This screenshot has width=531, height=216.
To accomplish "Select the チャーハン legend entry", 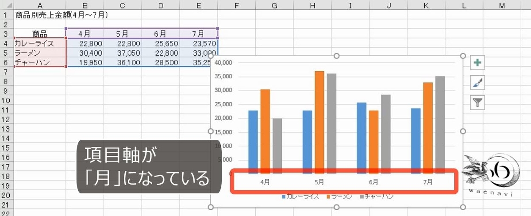I will point(377,197).
